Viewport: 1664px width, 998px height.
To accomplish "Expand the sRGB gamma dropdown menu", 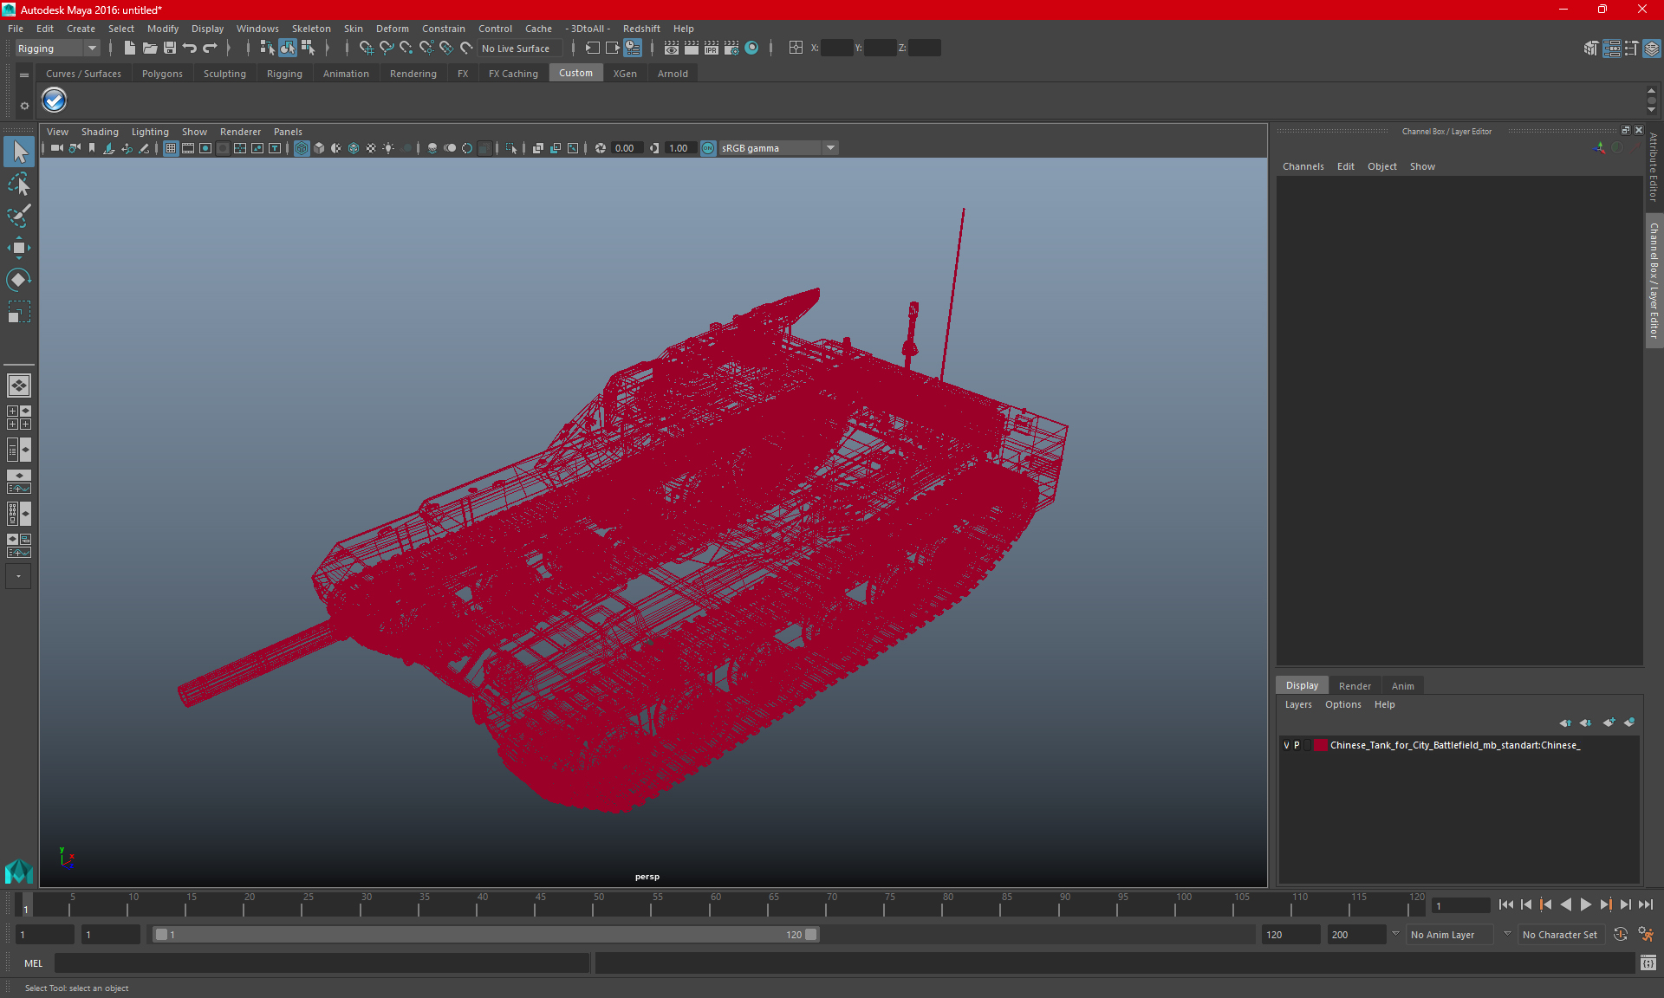I will coord(832,147).
